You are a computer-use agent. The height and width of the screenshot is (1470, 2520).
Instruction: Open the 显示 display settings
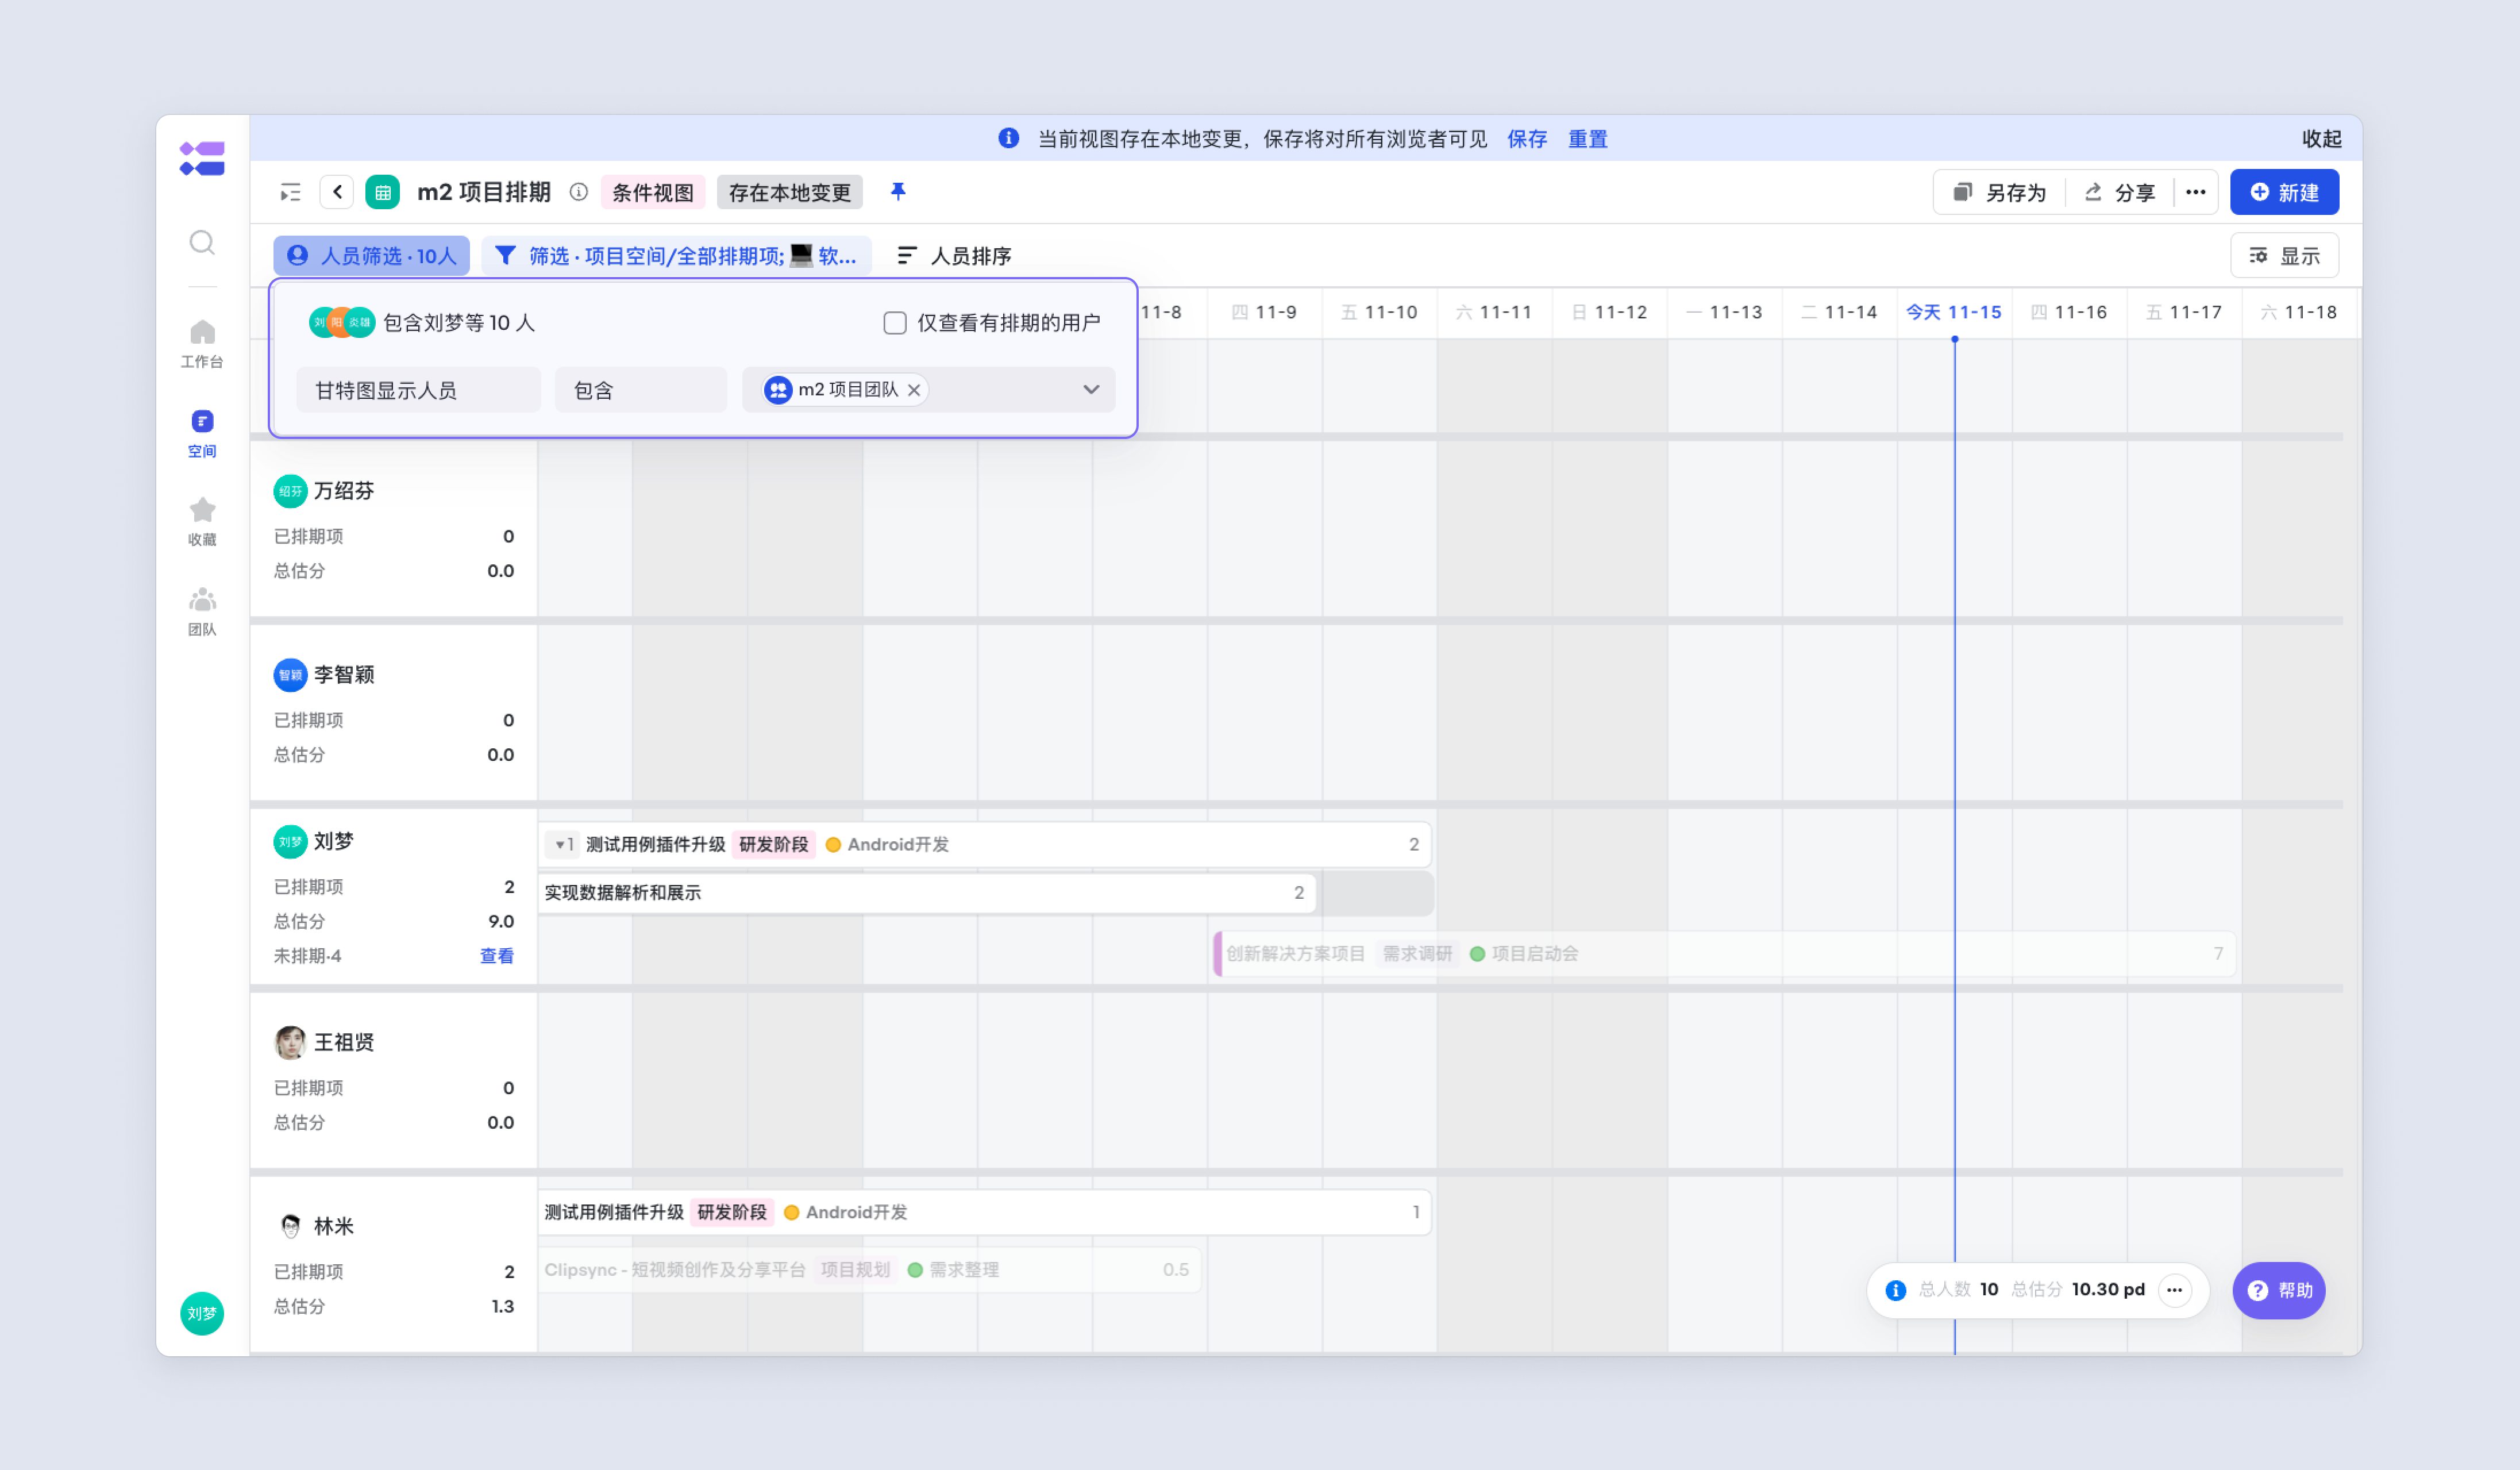2284,256
